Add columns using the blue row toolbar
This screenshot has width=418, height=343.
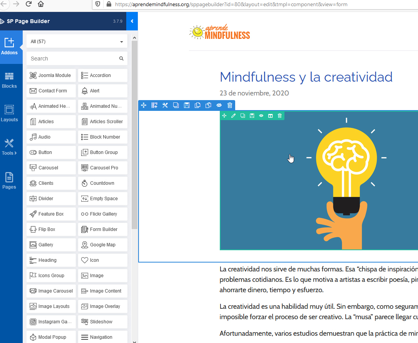[x=154, y=105]
